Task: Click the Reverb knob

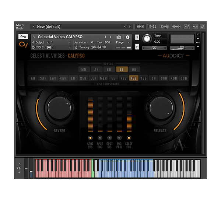Action: tap(59, 108)
